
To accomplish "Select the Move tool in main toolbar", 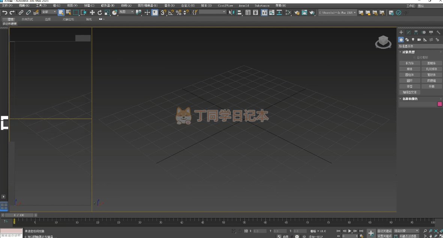I will (92, 12).
